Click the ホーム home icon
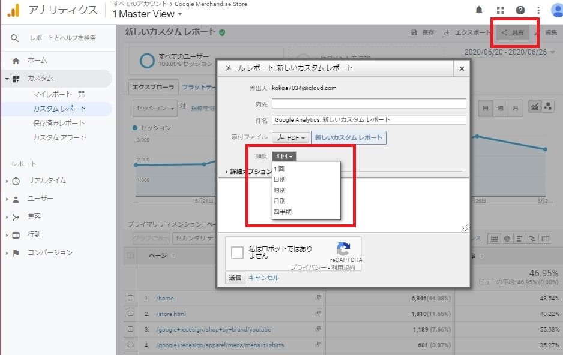The height and width of the screenshot is (355, 563). click(16, 61)
